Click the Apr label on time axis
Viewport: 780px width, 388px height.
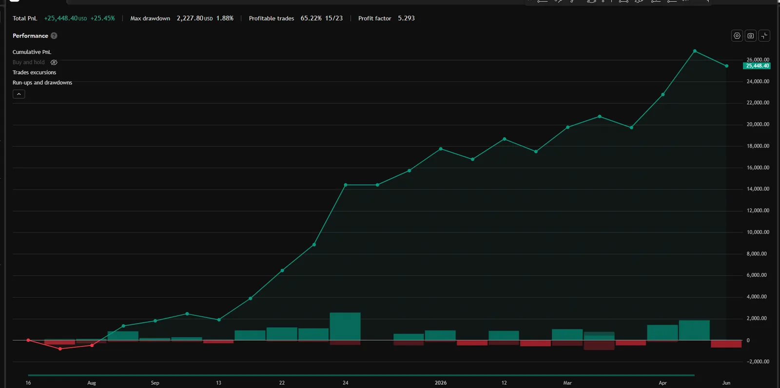click(x=663, y=383)
